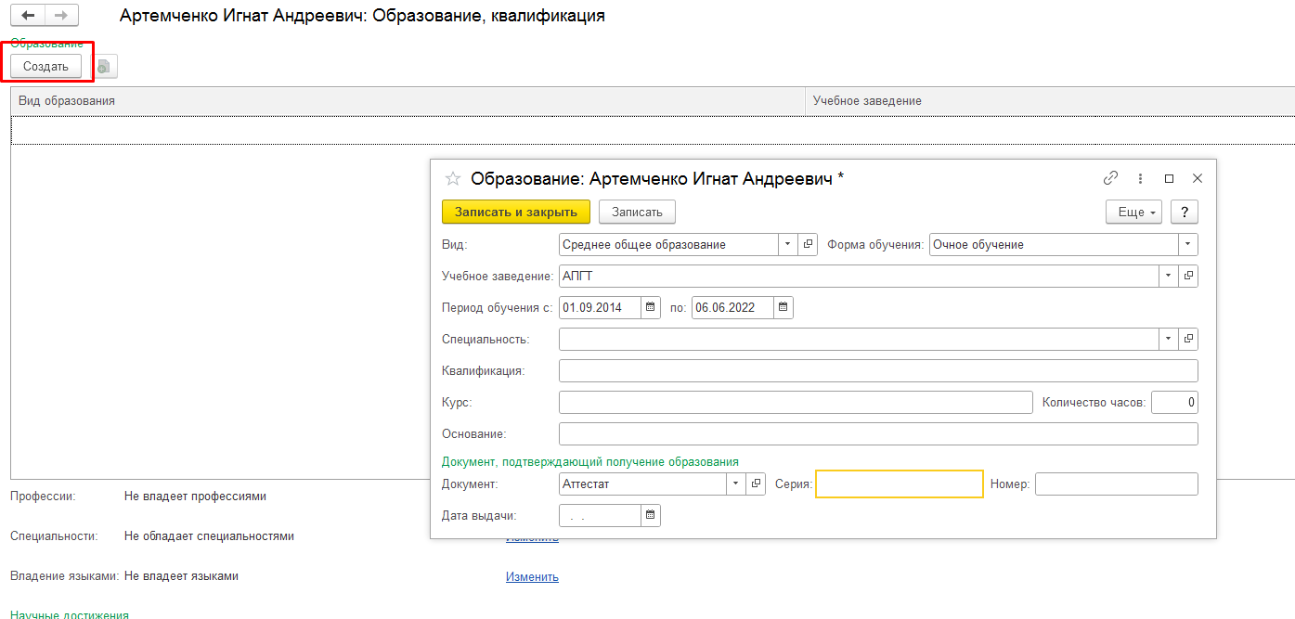Open the Еще menu
Image resolution: width=1295 pixels, height=619 pixels.
[1133, 212]
